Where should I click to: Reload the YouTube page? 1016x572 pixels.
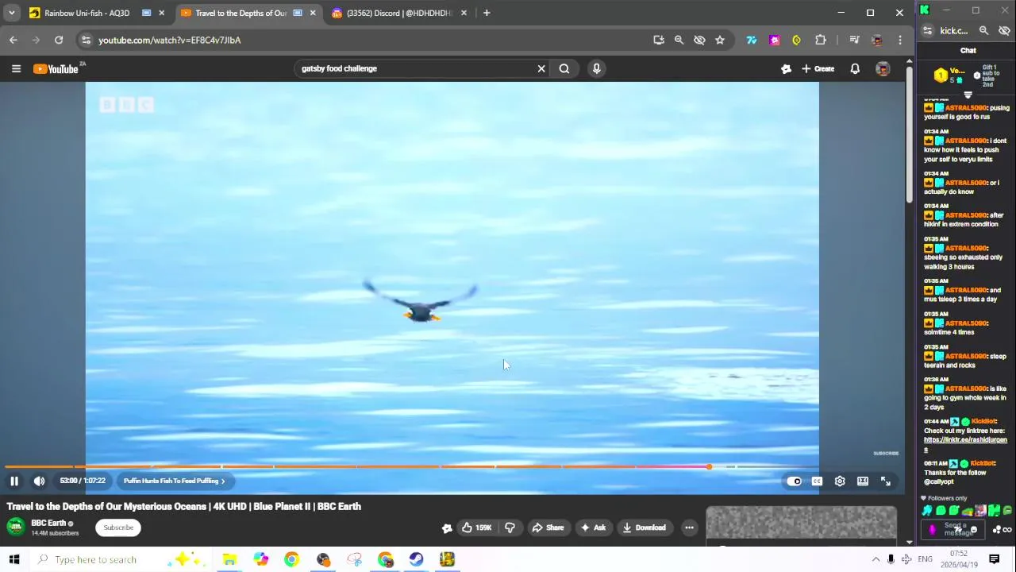(x=59, y=40)
